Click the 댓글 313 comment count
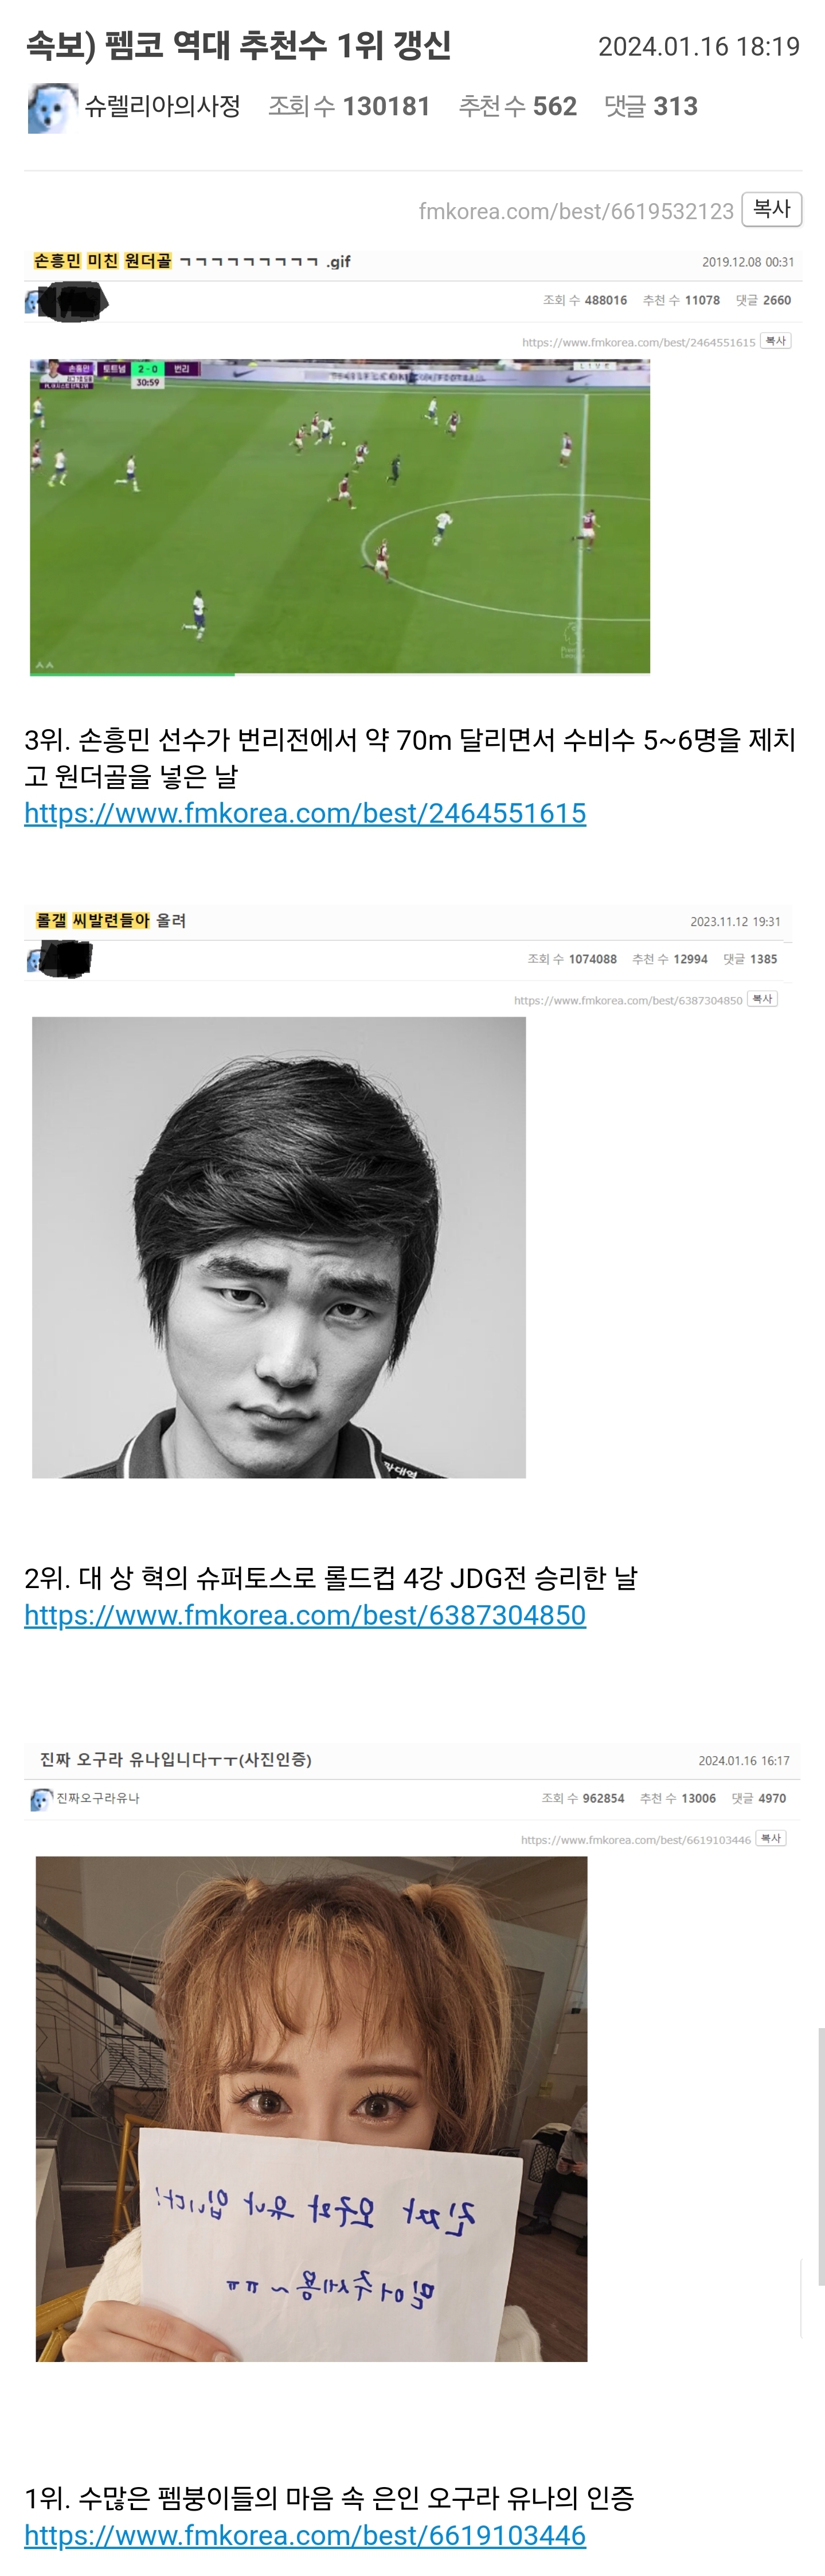This screenshot has height=2576, width=825. pyautogui.click(x=651, y=106)
